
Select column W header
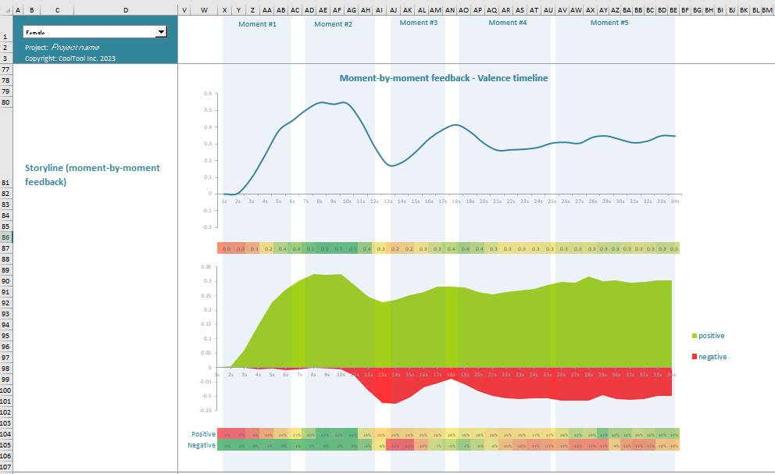[204, 9]
